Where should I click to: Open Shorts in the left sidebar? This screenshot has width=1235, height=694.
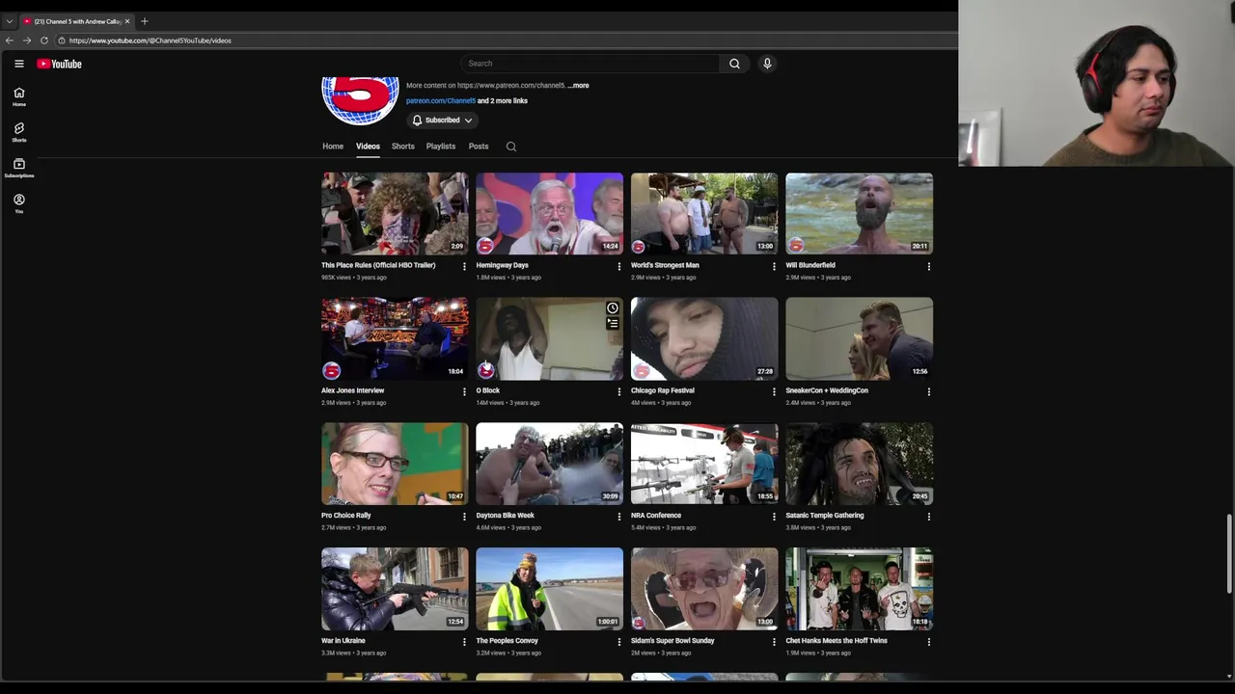coord(18,132)
